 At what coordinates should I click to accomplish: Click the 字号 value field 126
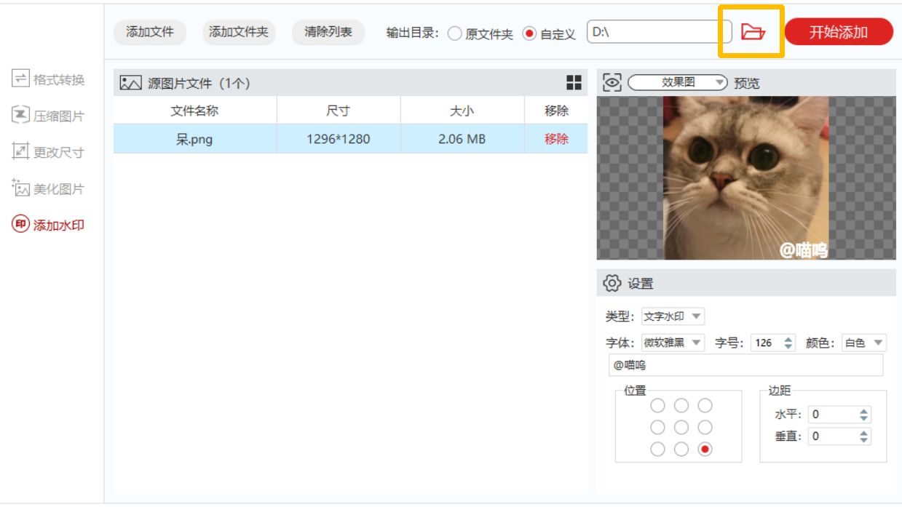tap(766, 343)
